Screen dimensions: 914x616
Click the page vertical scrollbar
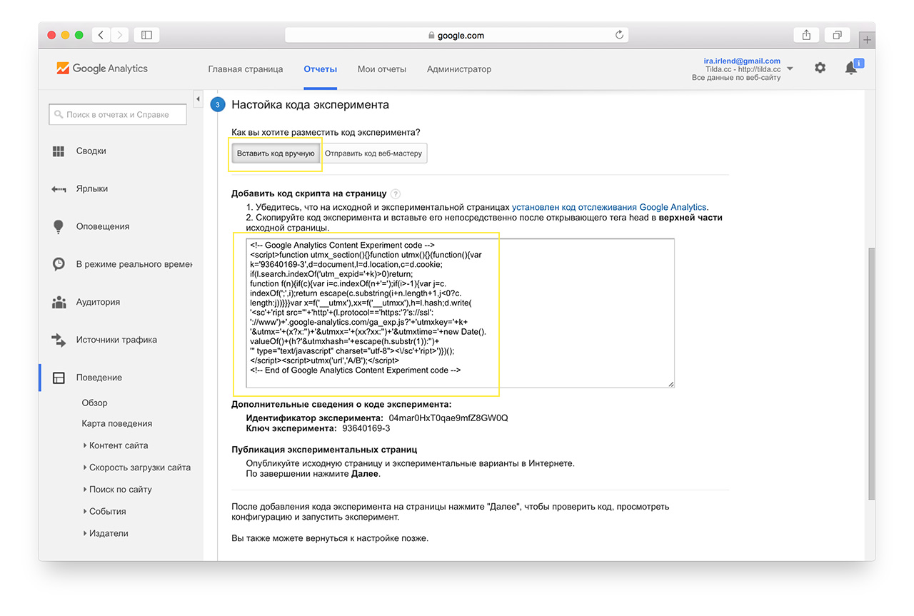pyautogui.click(x=870, y=373)
